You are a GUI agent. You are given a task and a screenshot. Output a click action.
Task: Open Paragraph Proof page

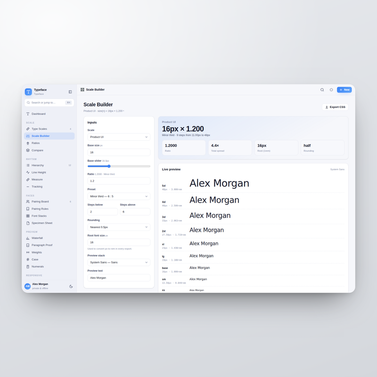pyautogui.click(x=49, y=245)
